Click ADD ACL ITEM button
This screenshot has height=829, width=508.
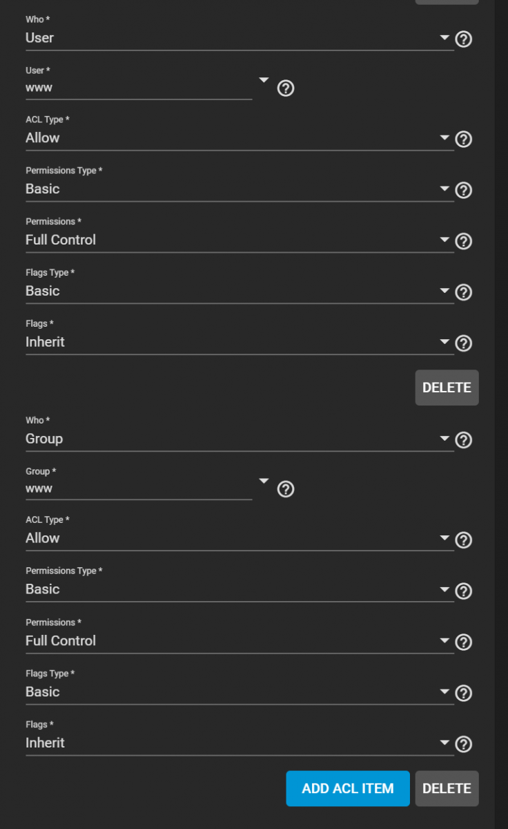tap(348, 788)
